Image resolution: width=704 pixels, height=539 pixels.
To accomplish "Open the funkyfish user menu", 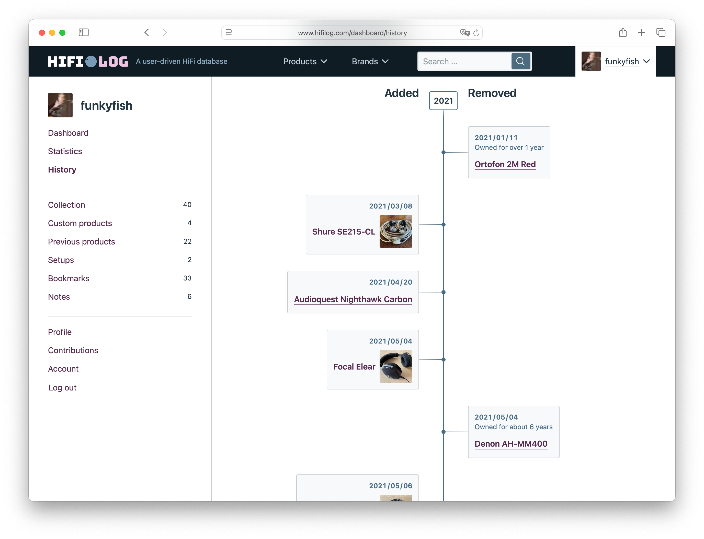I will [x=627, y=61].
